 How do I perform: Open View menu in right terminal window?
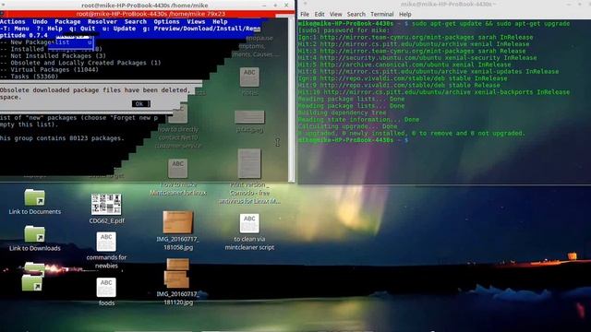[335, 15]
